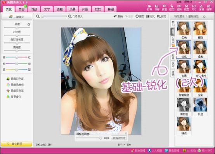This screenshot has width=215, height=154.
Task: Open the 菜单 menu in title bar
Action: [179, 2]
